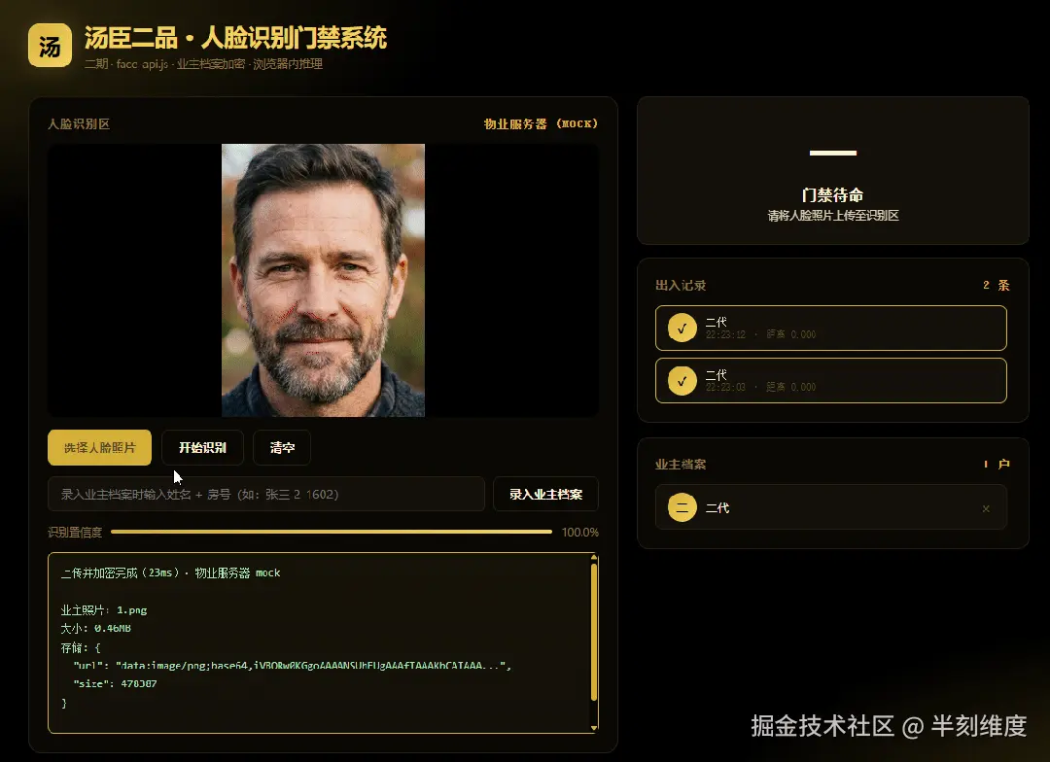Click the 二 avatar icon in 业主档案

click(682, 507)
